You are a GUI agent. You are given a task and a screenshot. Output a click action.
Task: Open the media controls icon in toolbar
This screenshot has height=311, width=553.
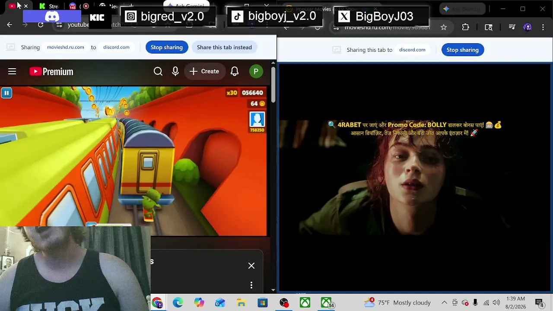(512, 27)
